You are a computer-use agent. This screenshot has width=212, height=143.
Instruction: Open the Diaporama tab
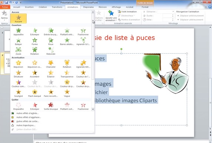point(88,7)
